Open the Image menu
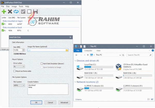Viewport: 155px width, 108px height. click(x=14, y=6)
